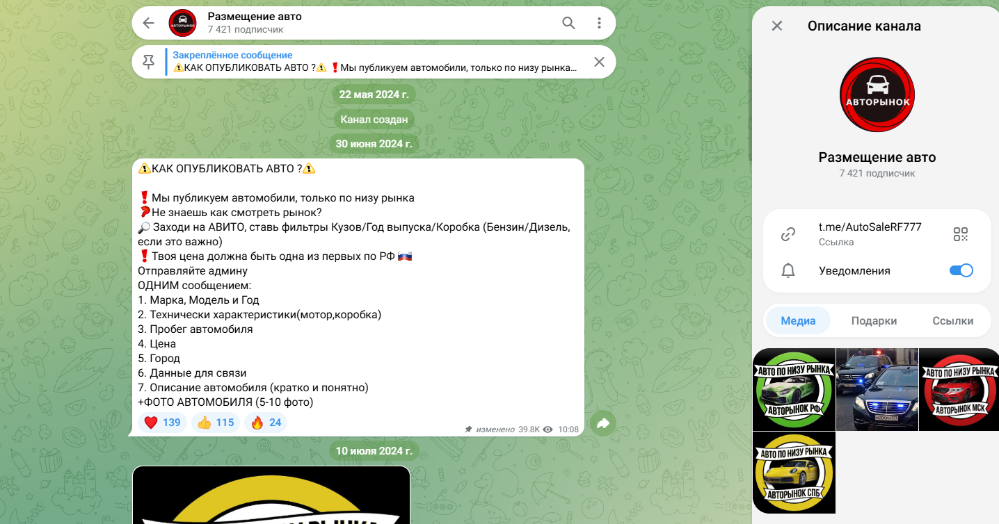Screen dimensions: 999x524
Task: React with the red heart 139
Action: (163, 423)
